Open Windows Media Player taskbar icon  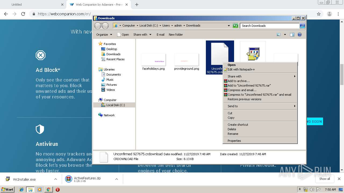tap(40, 190)
